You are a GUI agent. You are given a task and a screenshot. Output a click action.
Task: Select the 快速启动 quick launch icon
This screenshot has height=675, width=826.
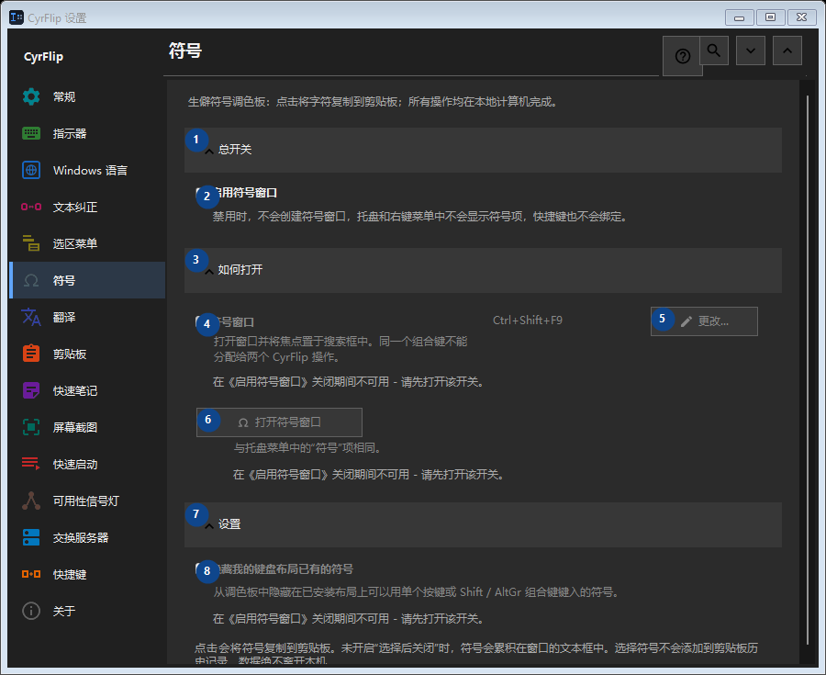[31, 464]
